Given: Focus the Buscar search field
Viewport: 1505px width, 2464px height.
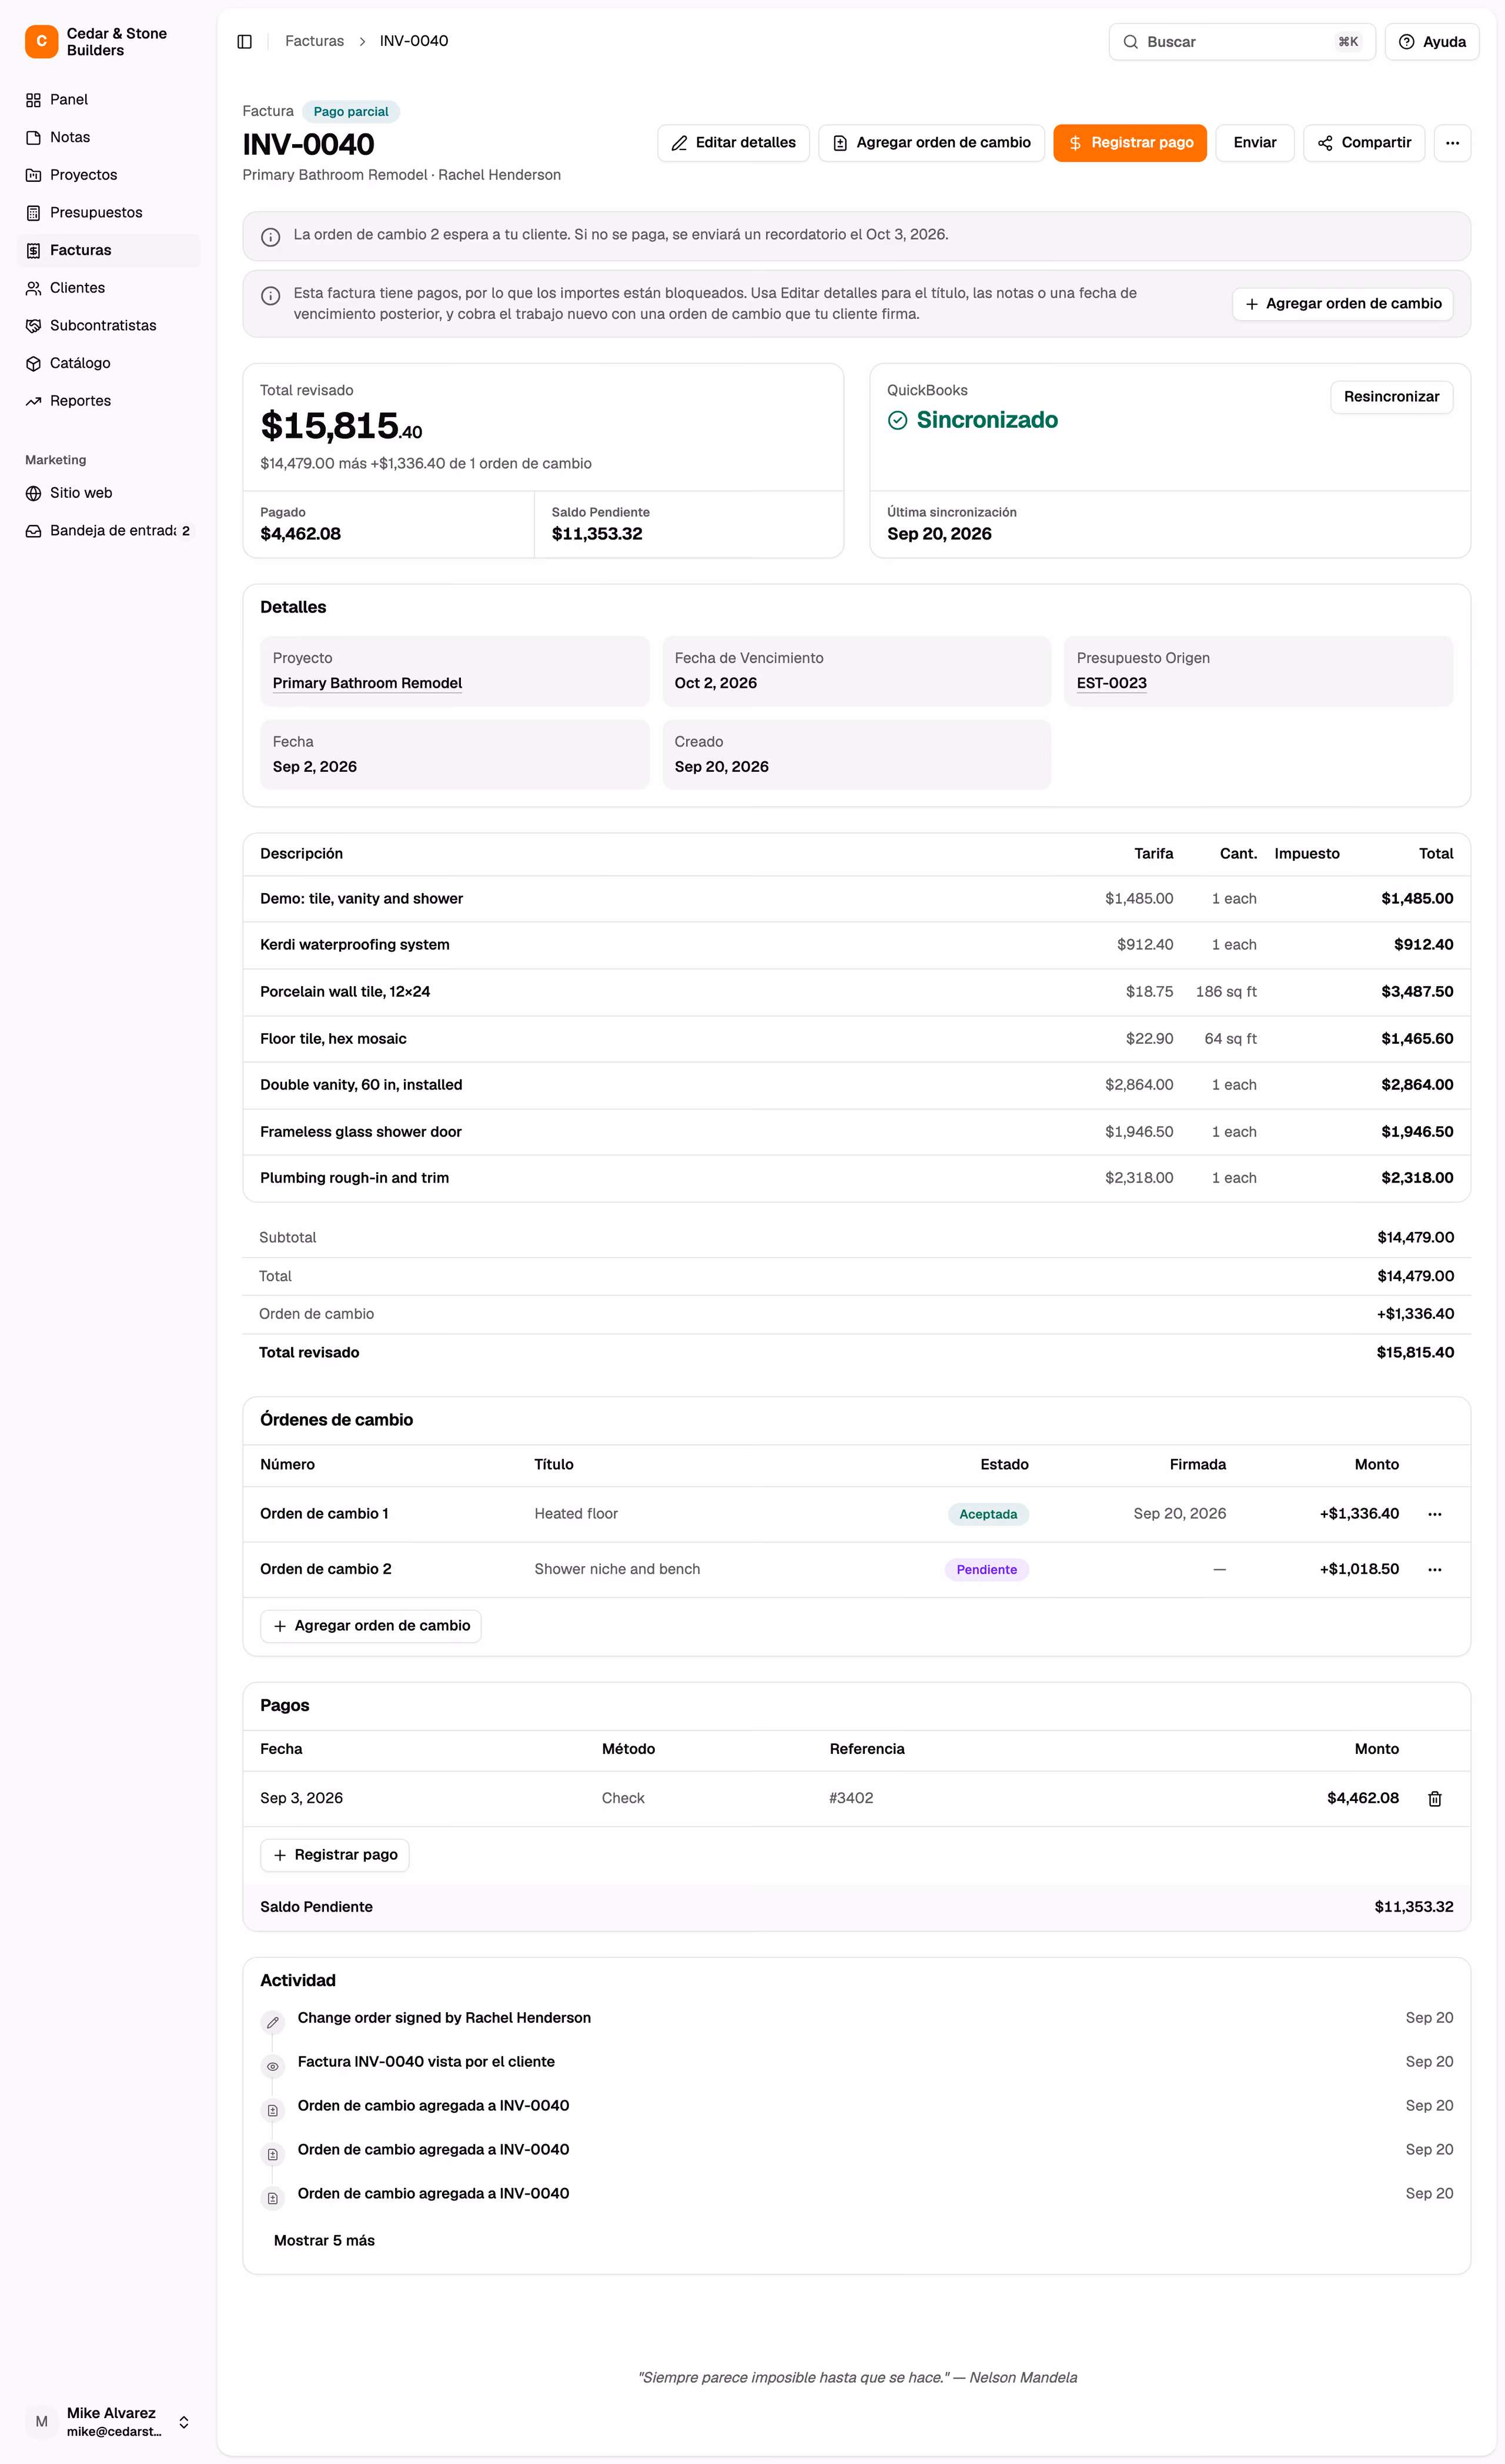Looking at the screenshot, I should (x=1241, y=42).
